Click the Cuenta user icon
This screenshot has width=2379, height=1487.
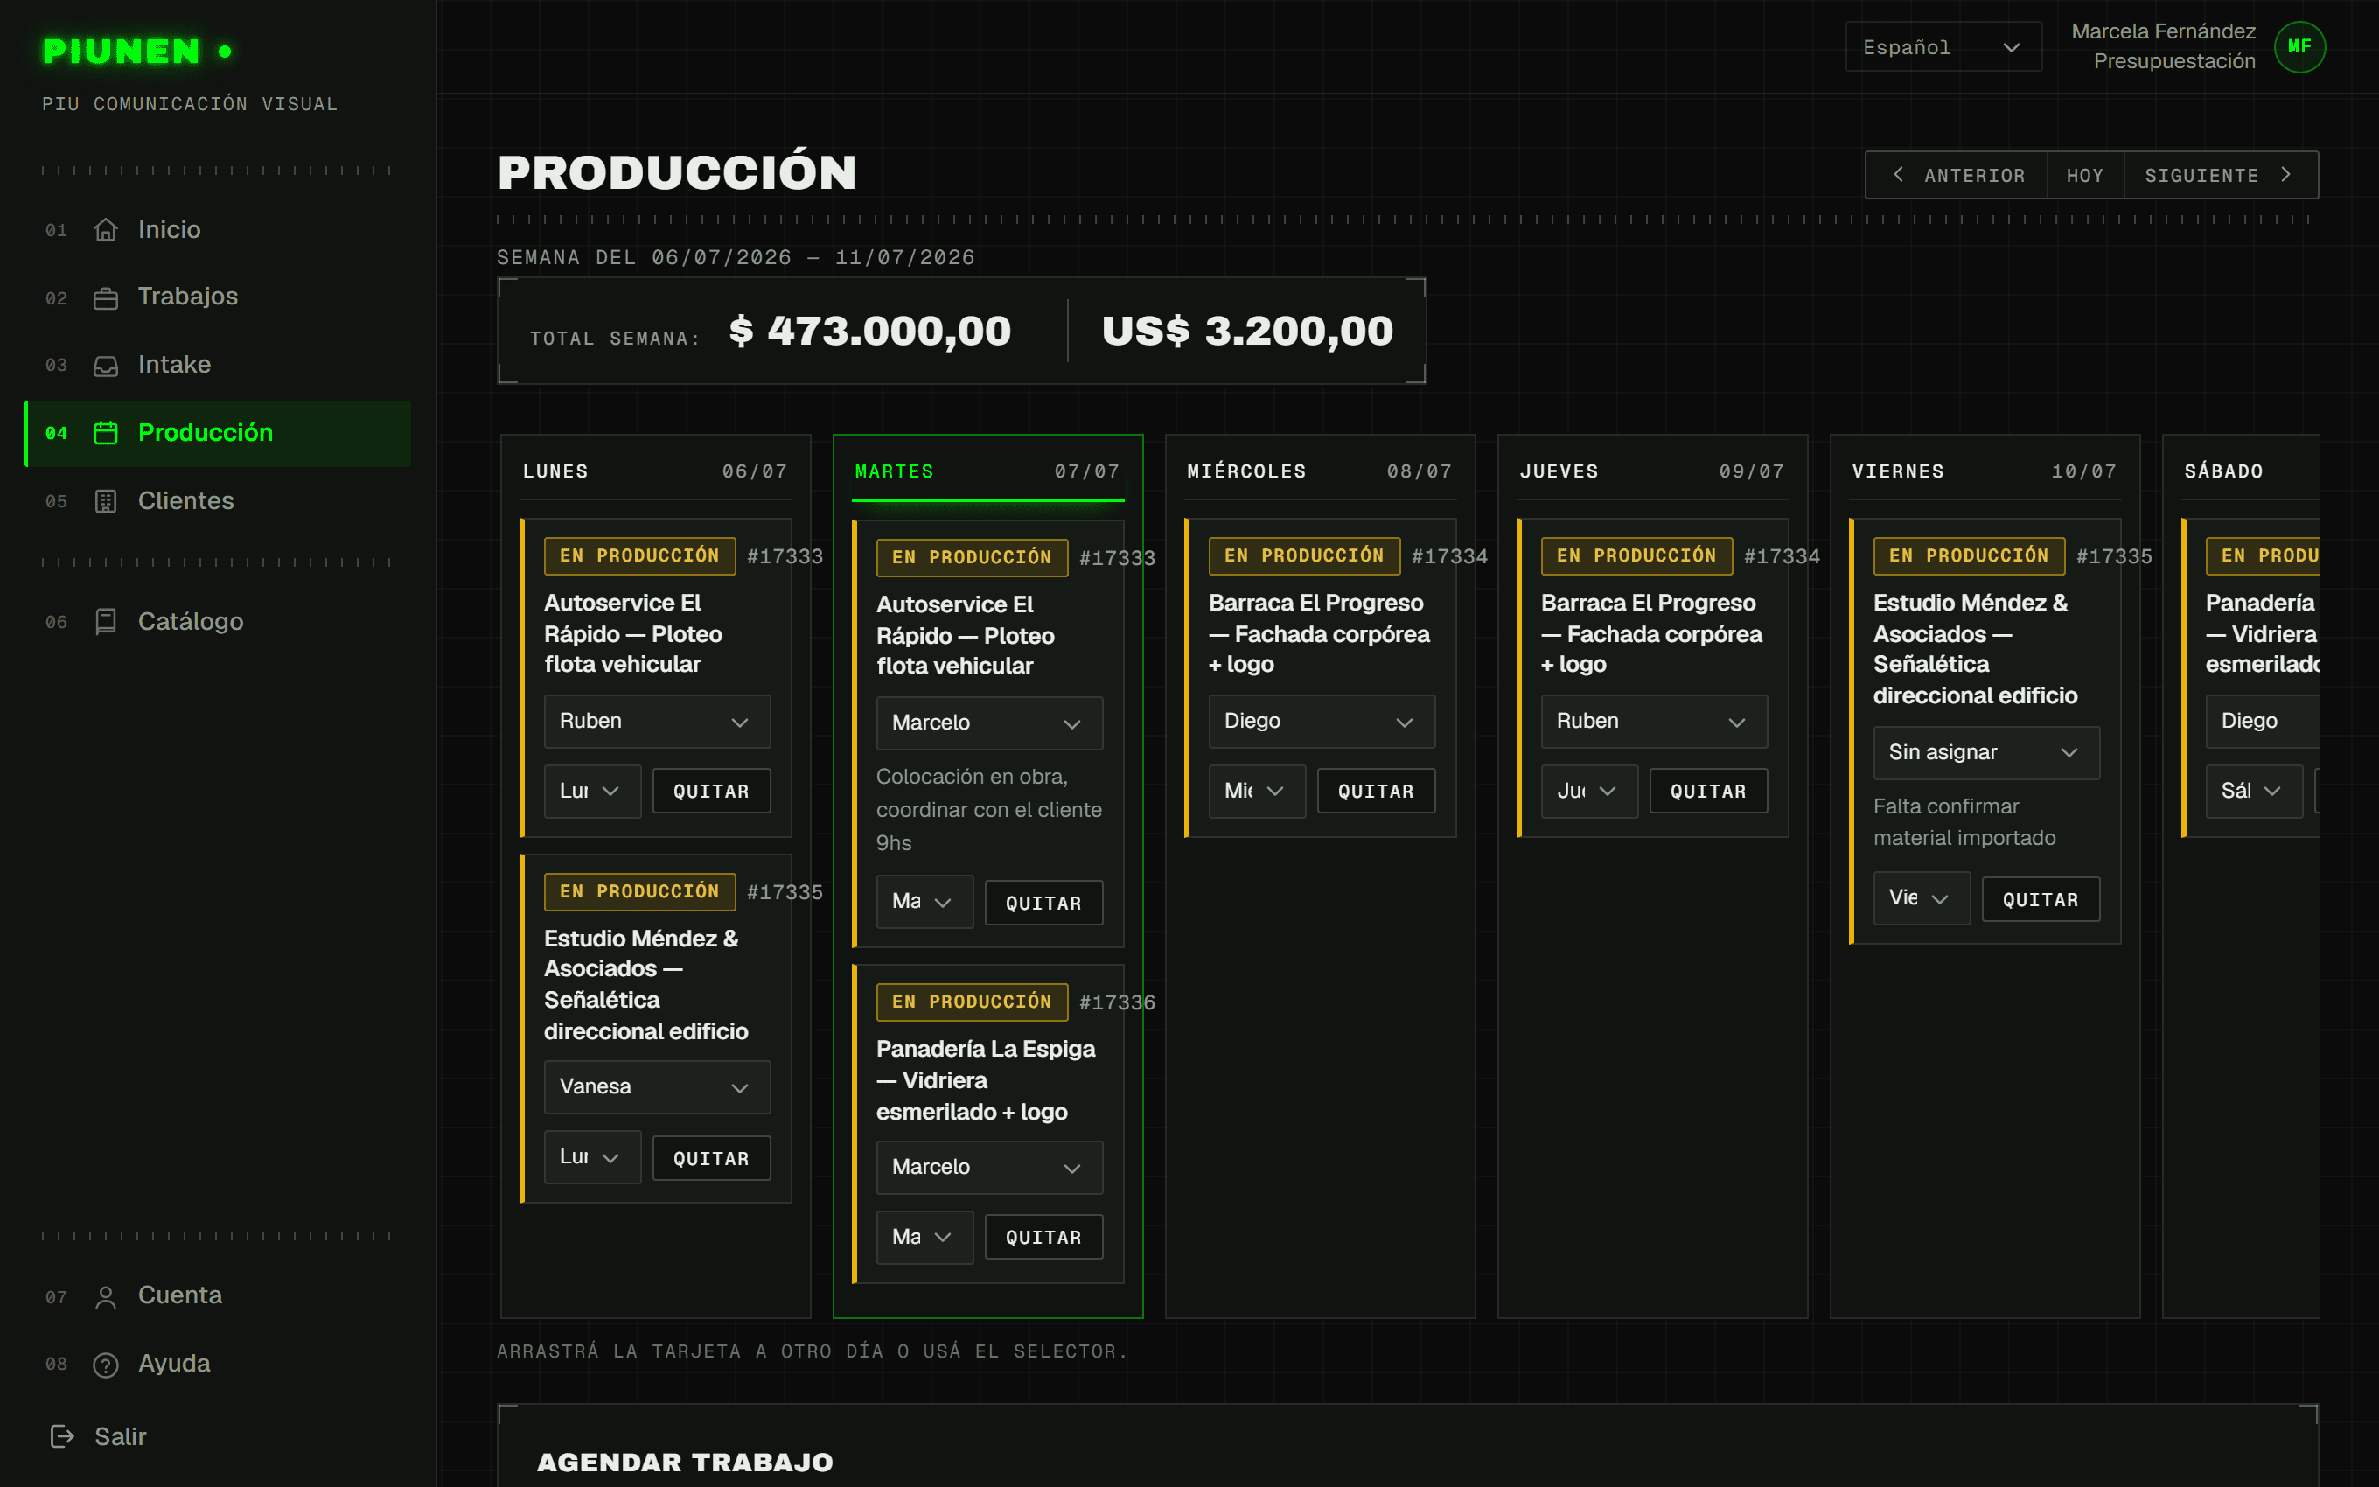pyautogui.click(x=105, y=1296)
